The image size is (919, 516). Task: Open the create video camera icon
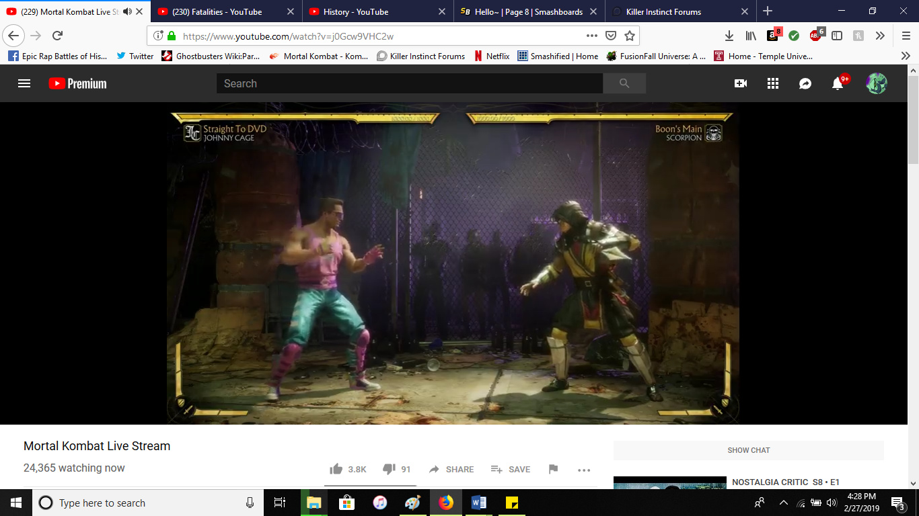(x=741, y=83)
